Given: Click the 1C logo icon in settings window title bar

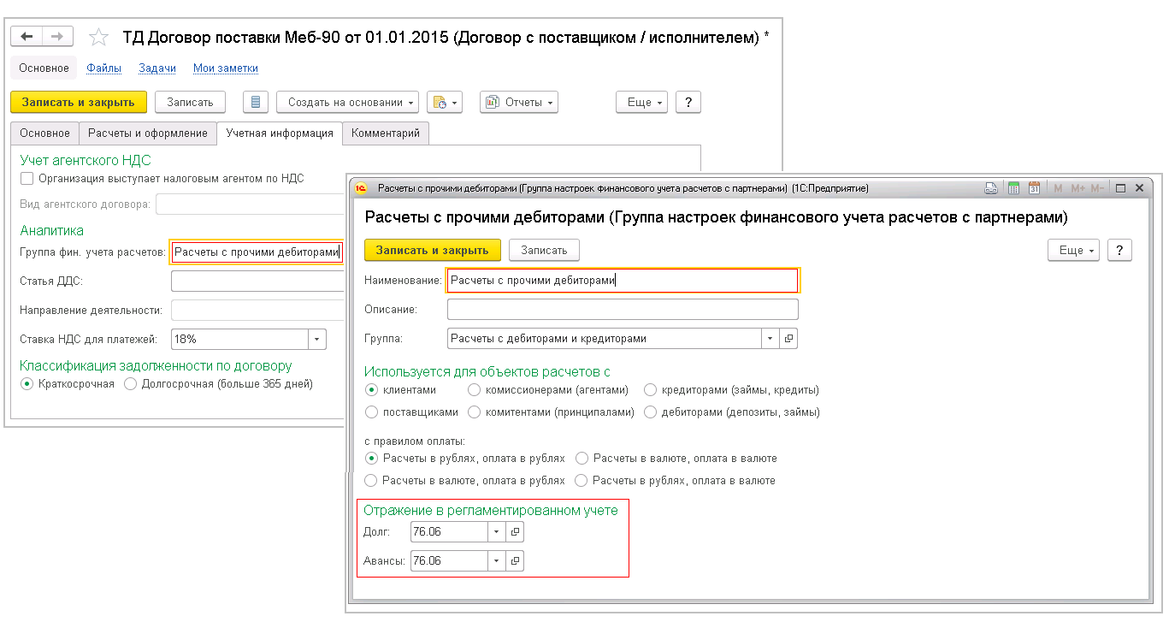Looking at the screenshot, I should [361, 188].
